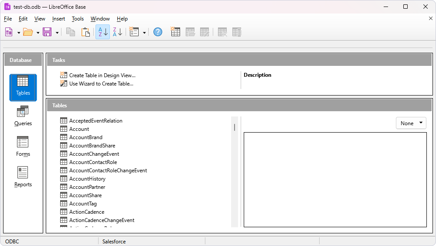Click Use Wizard to Create Table
The image size is (436, 246).
[x=101, y=84]
